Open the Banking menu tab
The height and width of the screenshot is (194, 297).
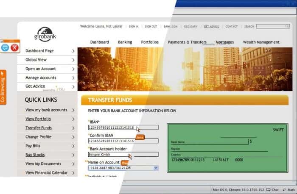point(125,42)
